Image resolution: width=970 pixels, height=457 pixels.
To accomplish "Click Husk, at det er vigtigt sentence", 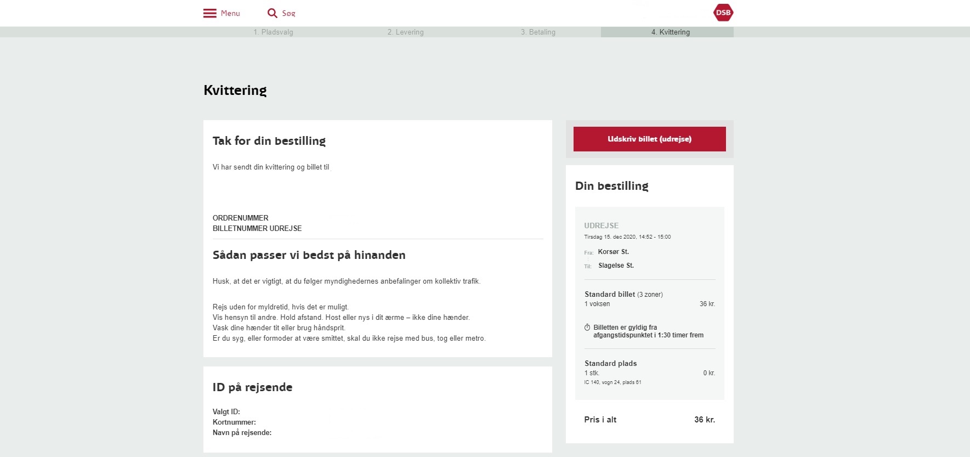I will (346, 281).
